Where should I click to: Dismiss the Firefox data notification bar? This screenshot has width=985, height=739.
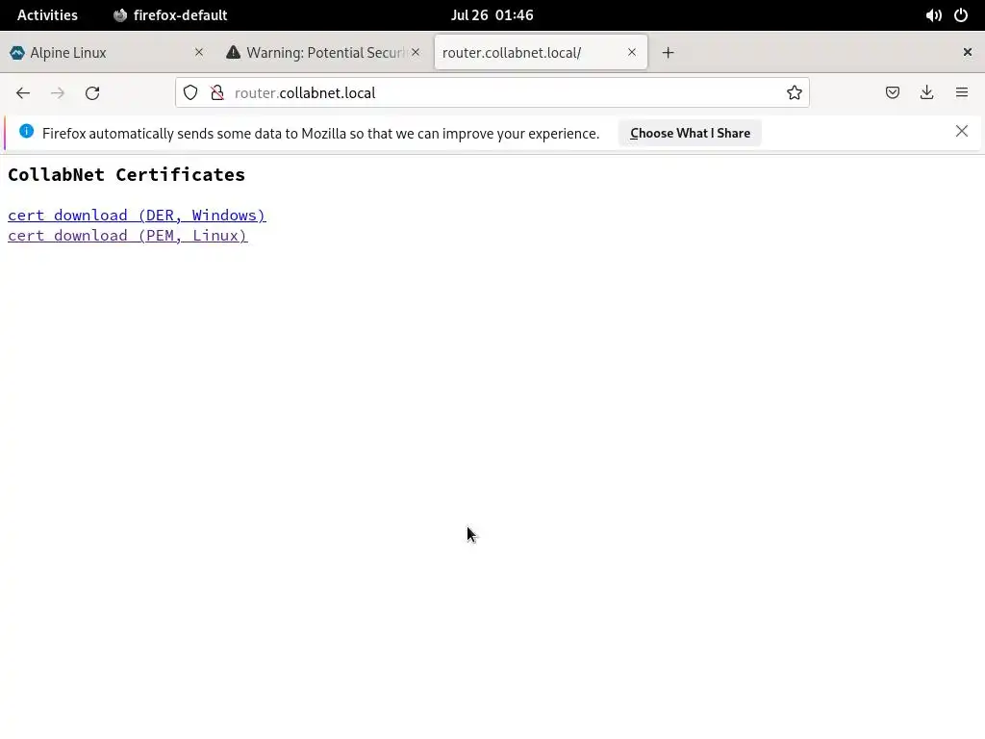click(962, 131)
